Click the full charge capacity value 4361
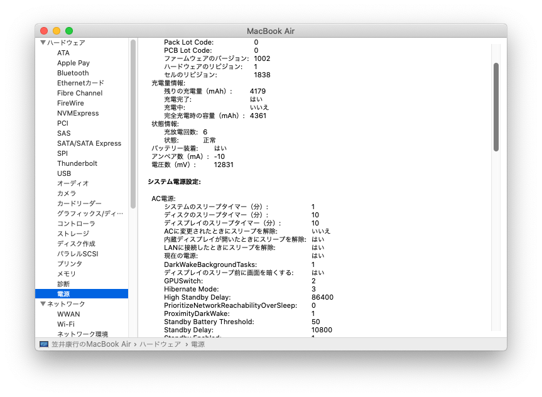 click(x=258, y=116)
